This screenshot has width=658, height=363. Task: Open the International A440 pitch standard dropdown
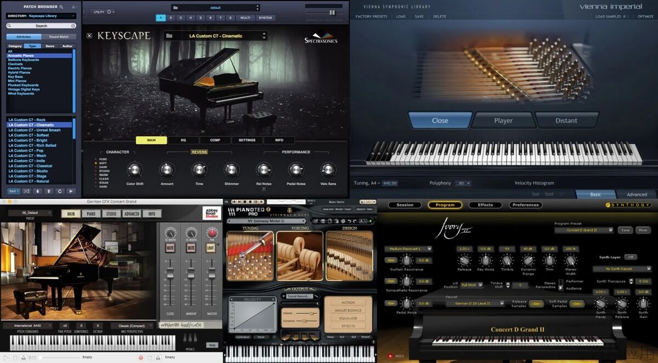tap(28, 325)
